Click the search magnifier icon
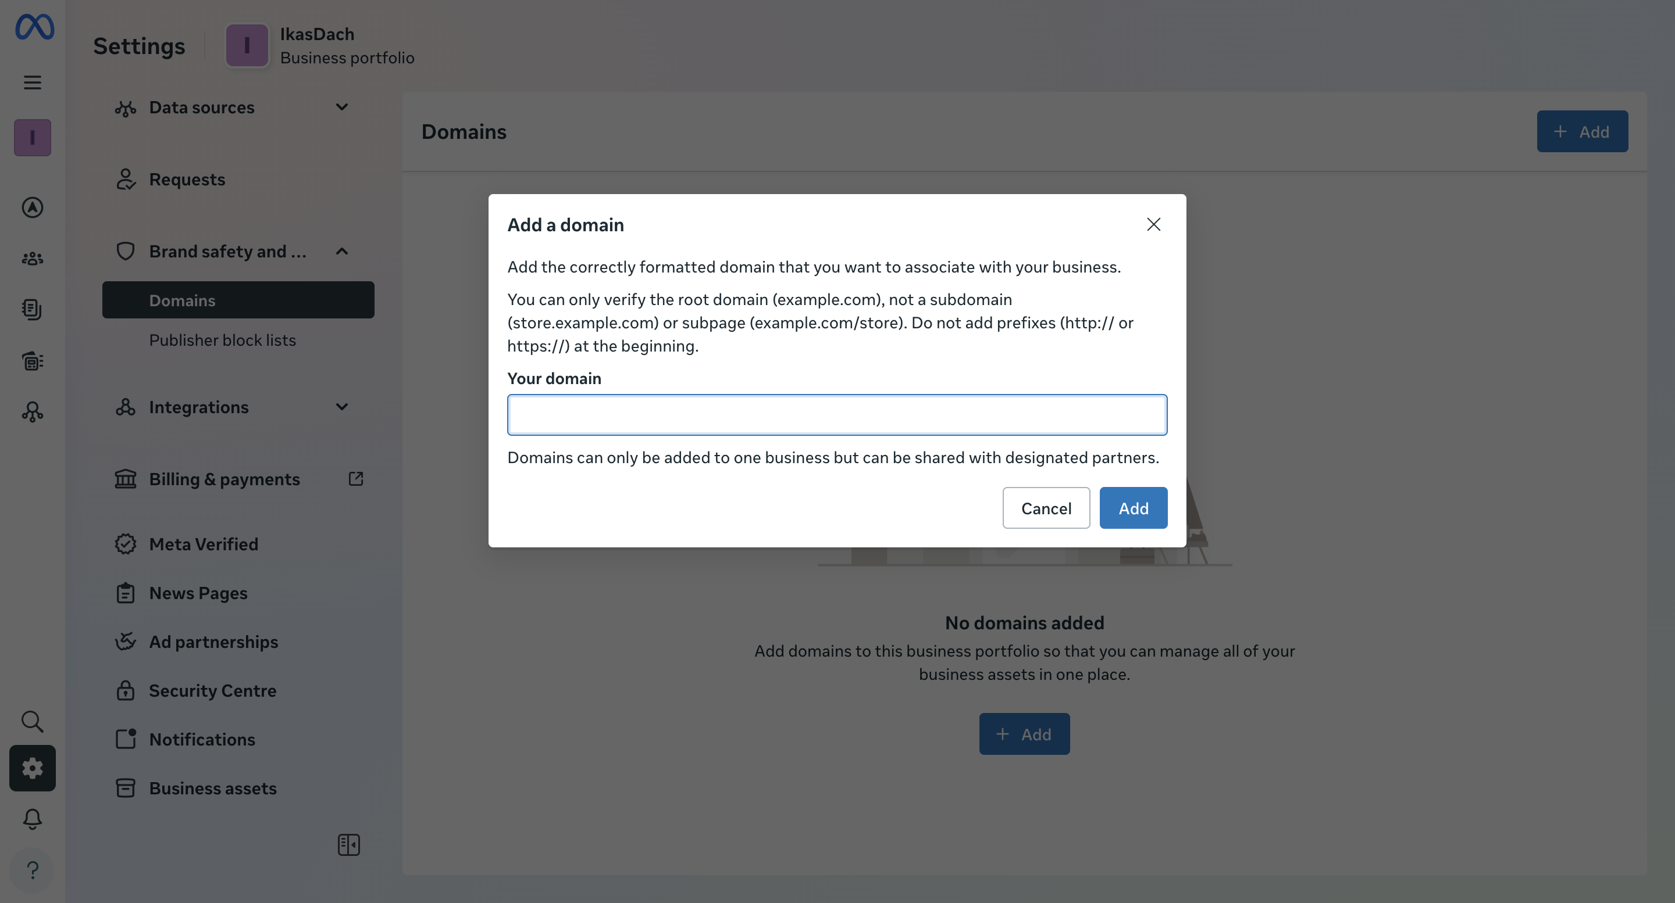Screen dimensions: 1675x903 click(33, 721)
